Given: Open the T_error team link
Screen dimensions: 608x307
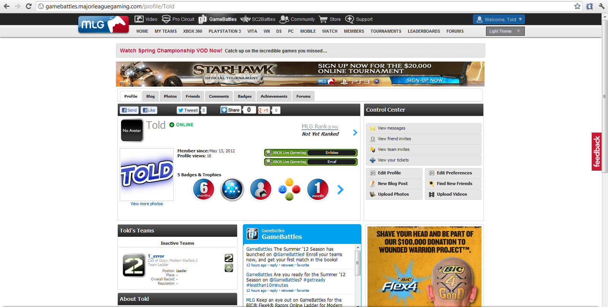Looking at the screenshot, I should [x=156, y=256].
